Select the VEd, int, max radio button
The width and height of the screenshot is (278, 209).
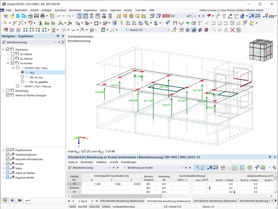click(22, 77)
